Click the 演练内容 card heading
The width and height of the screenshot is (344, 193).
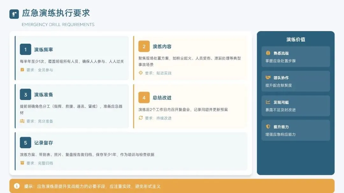click(162, 47)
